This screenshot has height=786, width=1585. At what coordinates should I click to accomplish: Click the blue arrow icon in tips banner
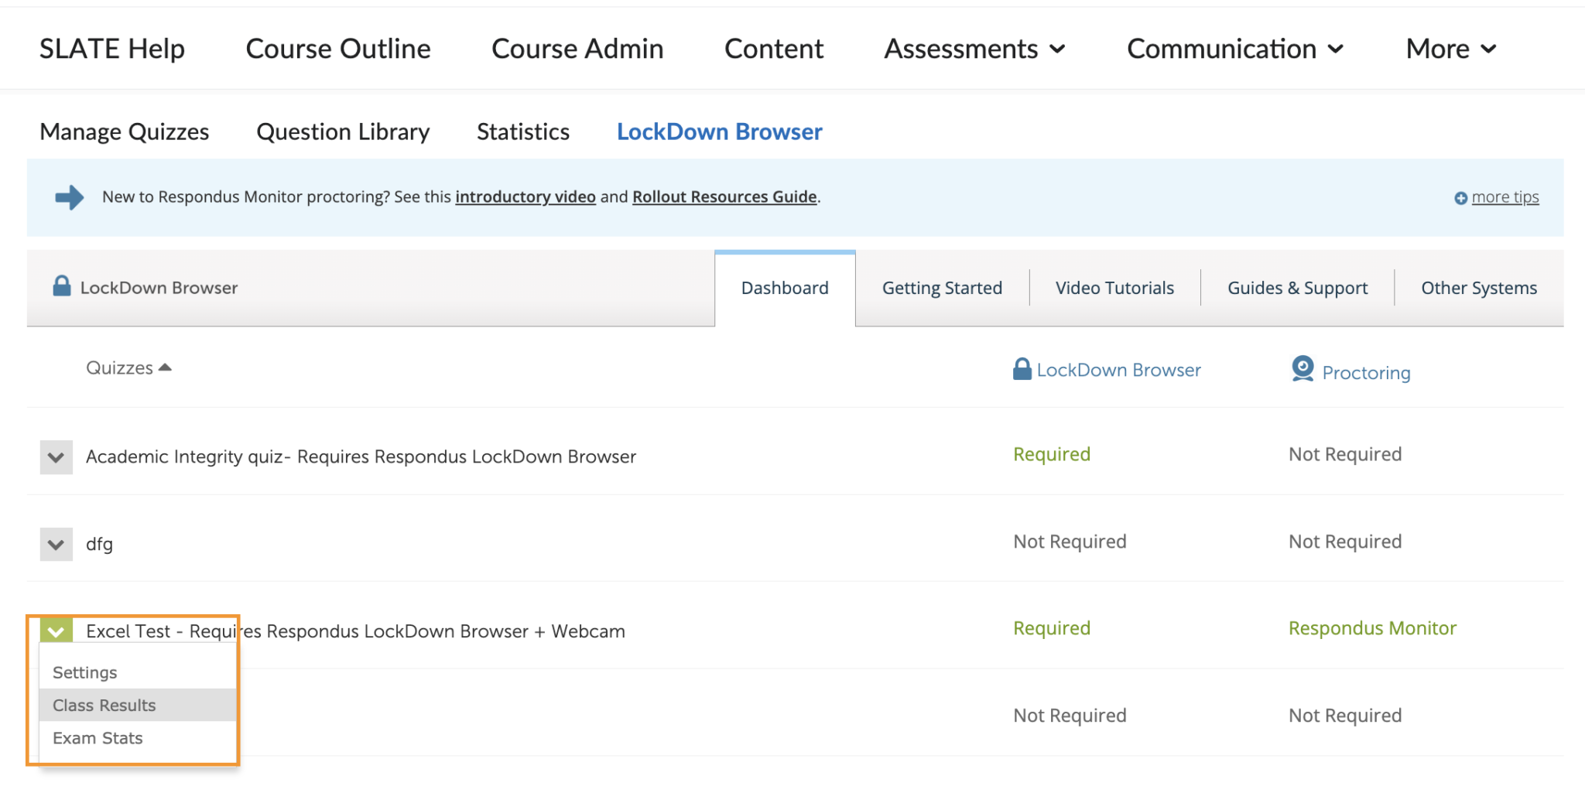pos(69,197)
